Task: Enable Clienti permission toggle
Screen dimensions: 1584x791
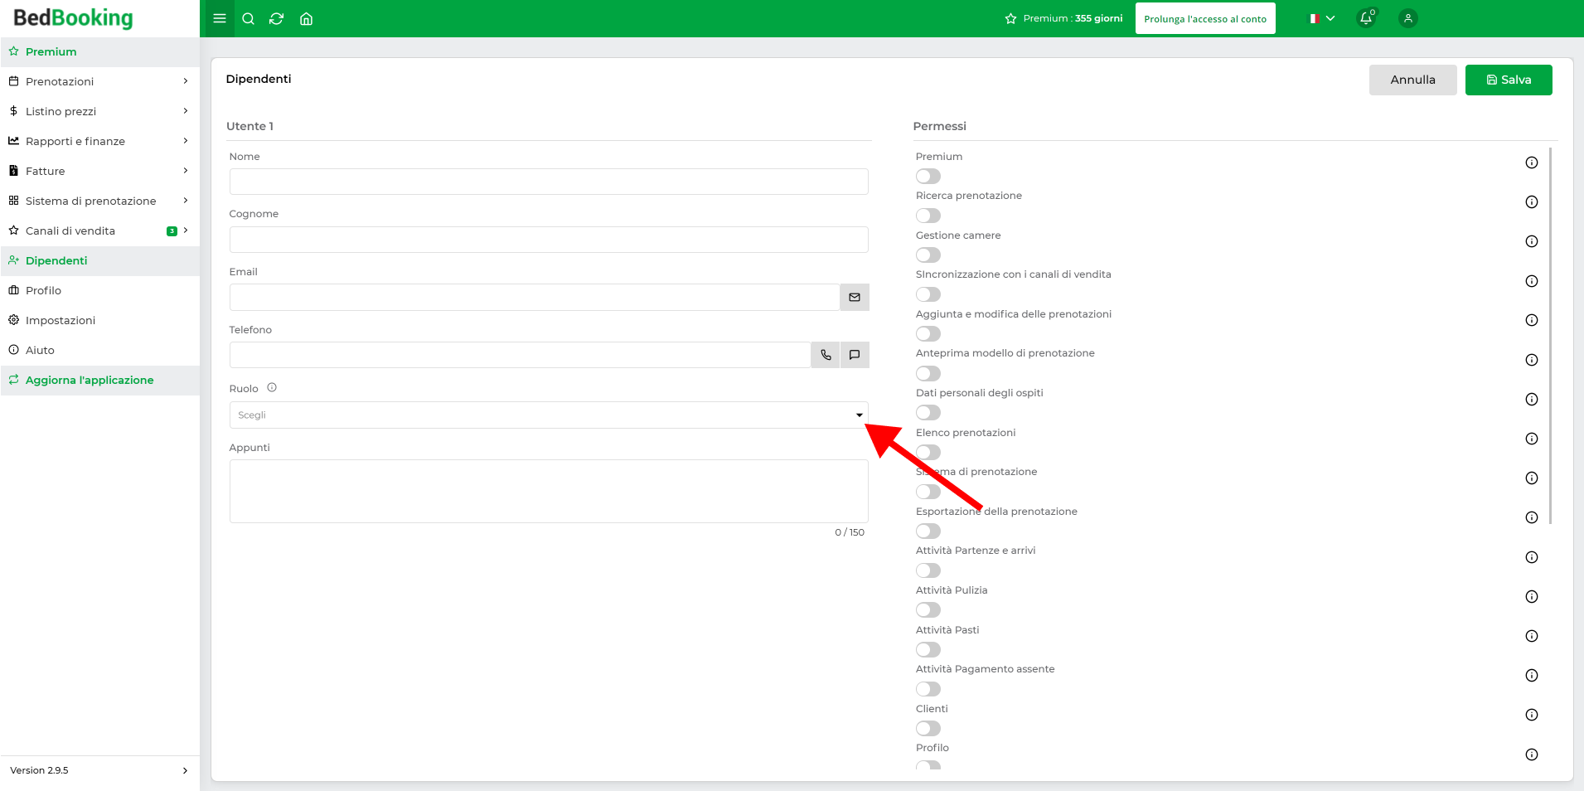Action: click(928, 728)
